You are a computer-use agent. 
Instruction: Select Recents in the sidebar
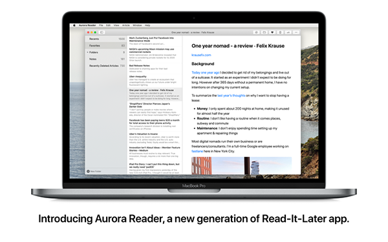106,39
